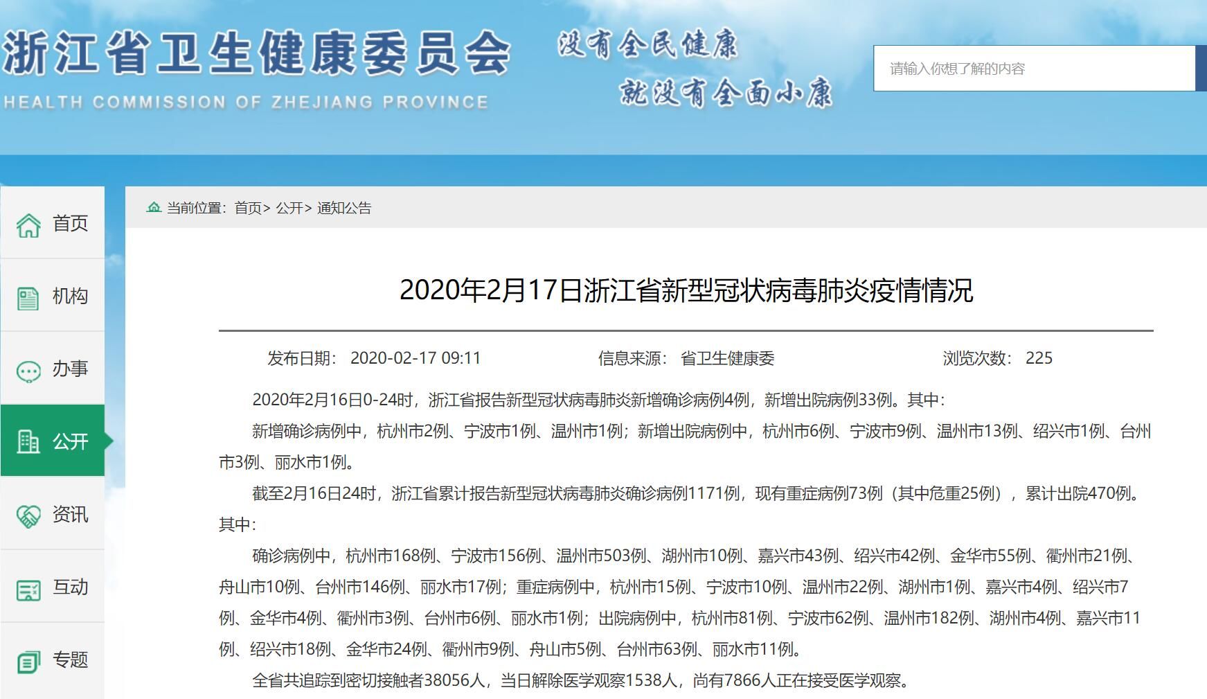Click the house icon beside 首页

point(28,224)
